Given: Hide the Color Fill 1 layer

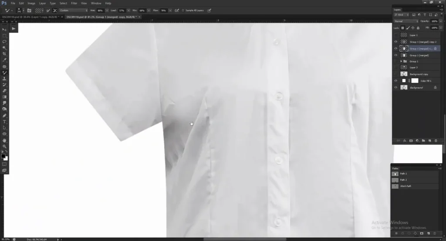Looking at the screenshot, I should tap(396, 81).
